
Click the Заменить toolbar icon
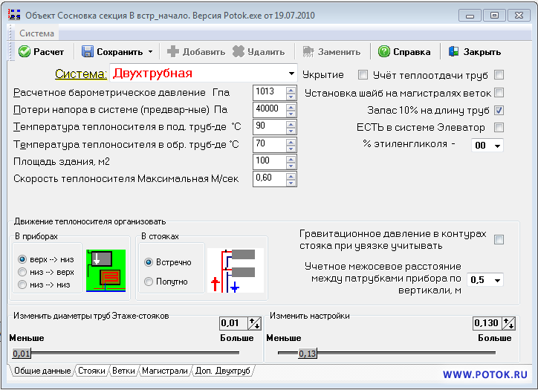[308, 52]
